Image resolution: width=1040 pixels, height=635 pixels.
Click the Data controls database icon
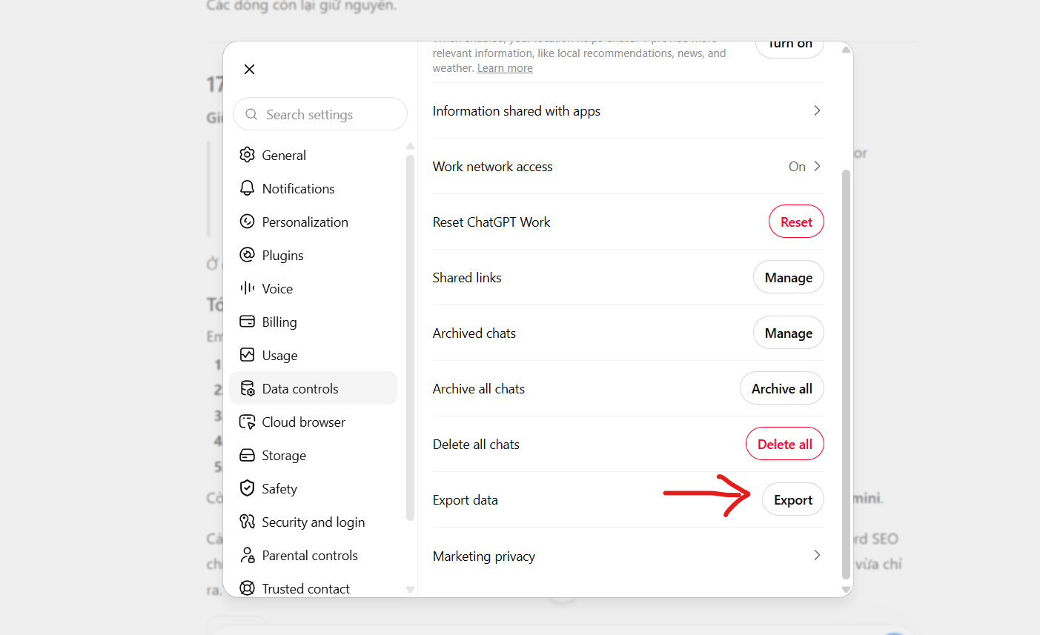point(247,388)
